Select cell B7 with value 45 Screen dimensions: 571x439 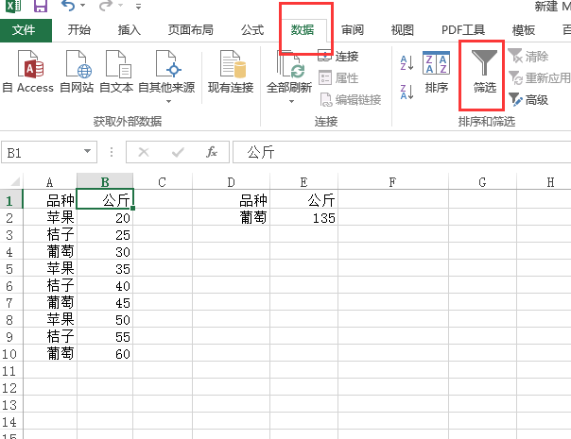[105, 303]
